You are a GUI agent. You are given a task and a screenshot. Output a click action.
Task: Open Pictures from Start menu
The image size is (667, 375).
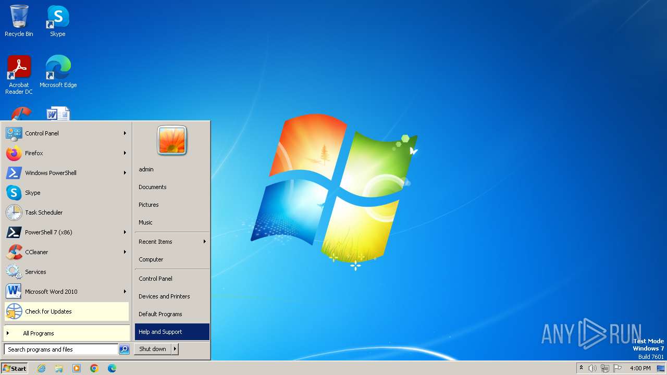coord(172,205)
